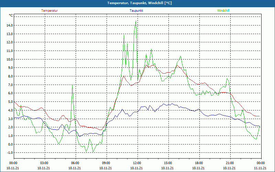The image size is (275, 172).
Task: Click the 10.11.21 date under 15:00
Action: click(167, 168)
